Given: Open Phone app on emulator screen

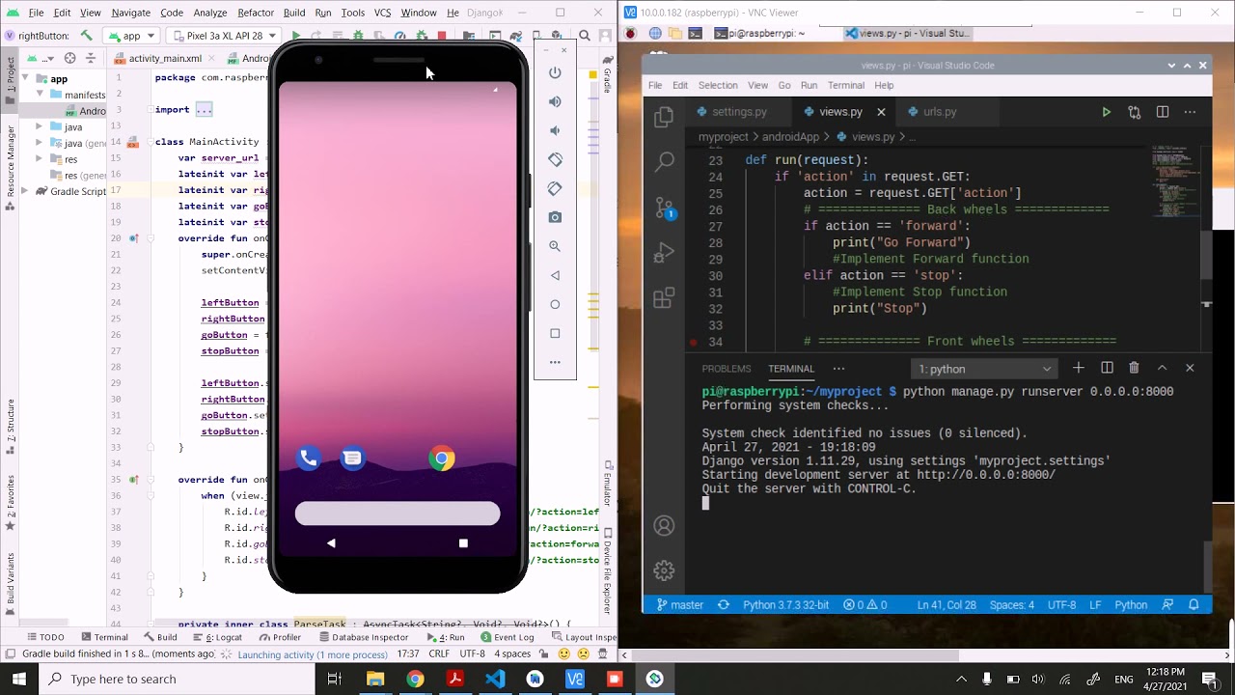Looking at the screenshot, I should click(x=309, y=459).
